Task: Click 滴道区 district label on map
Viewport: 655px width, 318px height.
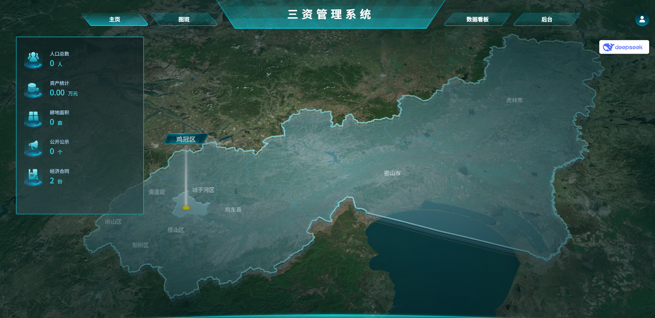Action: coord(157,192)
